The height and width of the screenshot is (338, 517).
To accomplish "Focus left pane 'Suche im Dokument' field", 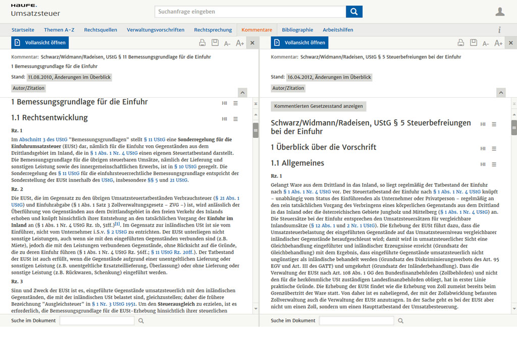I will (97, 320).
